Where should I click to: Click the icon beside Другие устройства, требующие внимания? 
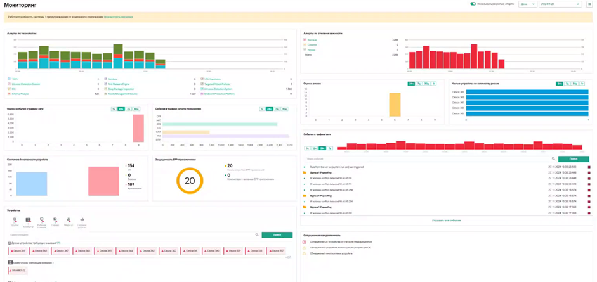coord(10,243)
